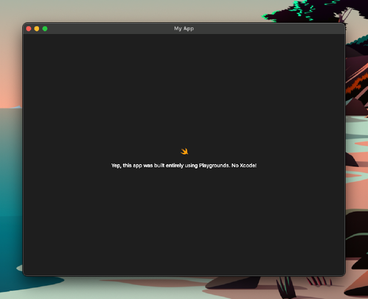Close the My App window
This screenshot has height=299, width=368.
28,28
